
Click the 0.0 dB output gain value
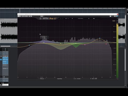coord(96,79)
